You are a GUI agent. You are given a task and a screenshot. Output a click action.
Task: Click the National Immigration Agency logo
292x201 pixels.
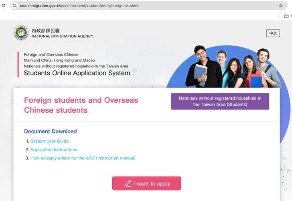[21, 33]
